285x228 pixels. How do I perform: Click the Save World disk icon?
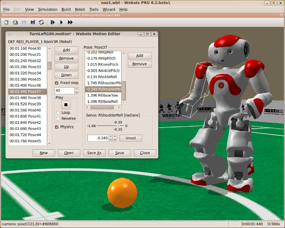24,22
